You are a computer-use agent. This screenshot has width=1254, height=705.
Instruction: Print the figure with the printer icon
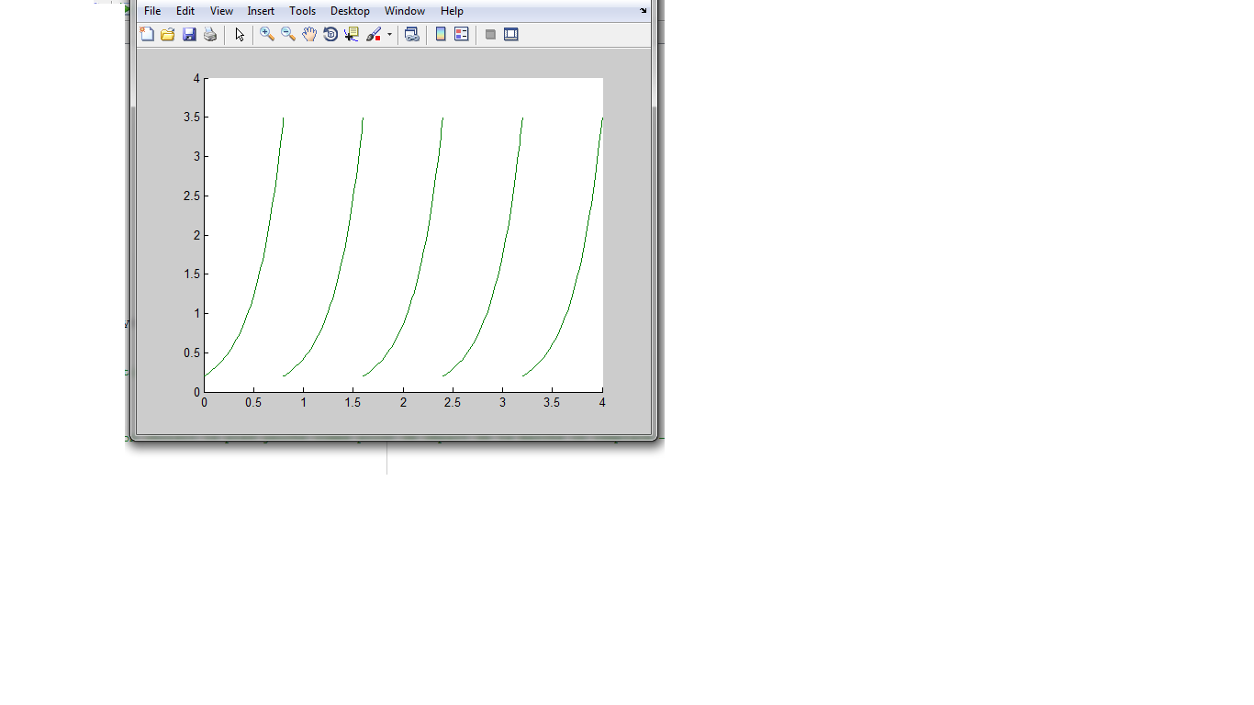pos(210,35)
